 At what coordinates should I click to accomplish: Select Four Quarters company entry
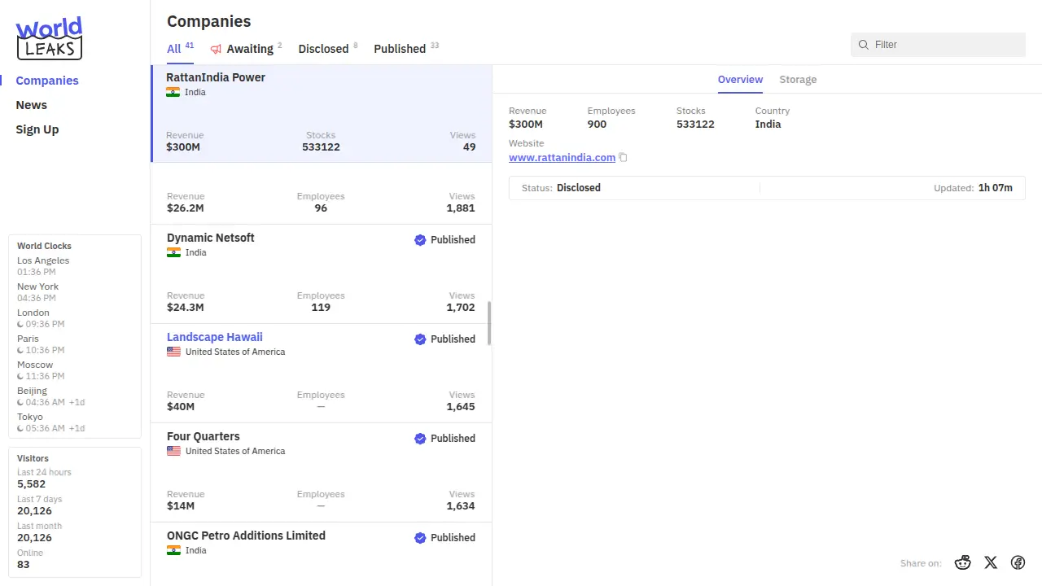point(204,436)
